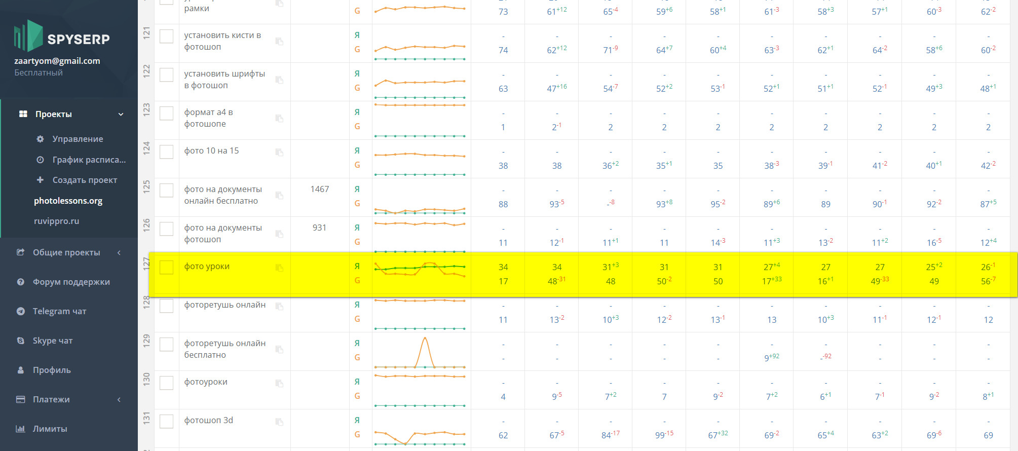
Task: Click Google G icon in фото уроки row
Action: pos(357,280)
